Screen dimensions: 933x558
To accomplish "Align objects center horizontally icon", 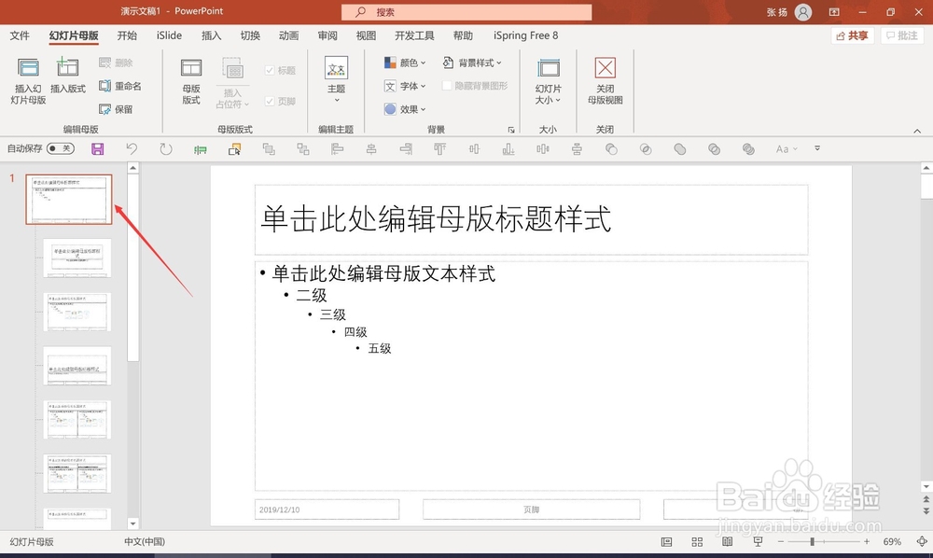I will 371,149.
